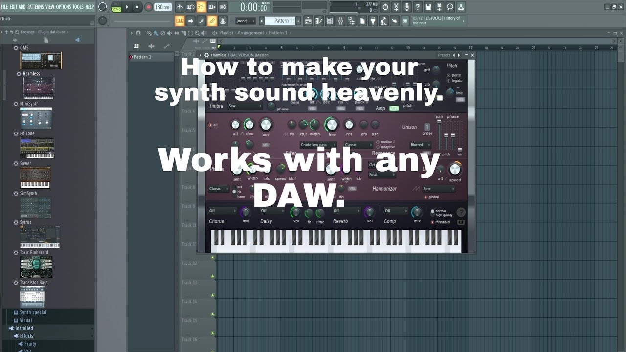Open the (none) snap selector dropdown

point(245,21)
